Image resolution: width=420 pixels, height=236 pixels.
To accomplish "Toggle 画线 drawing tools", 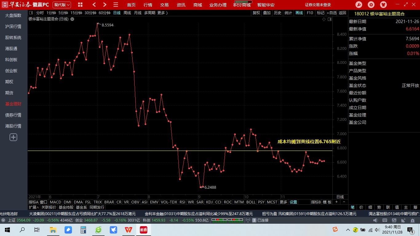I will [x=299, y=13].
